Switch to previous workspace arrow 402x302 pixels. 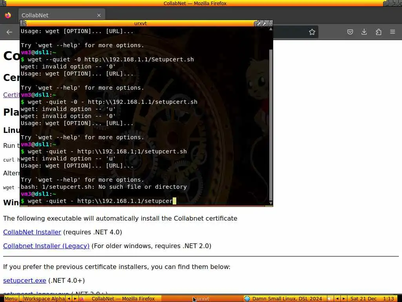[69, 299]
